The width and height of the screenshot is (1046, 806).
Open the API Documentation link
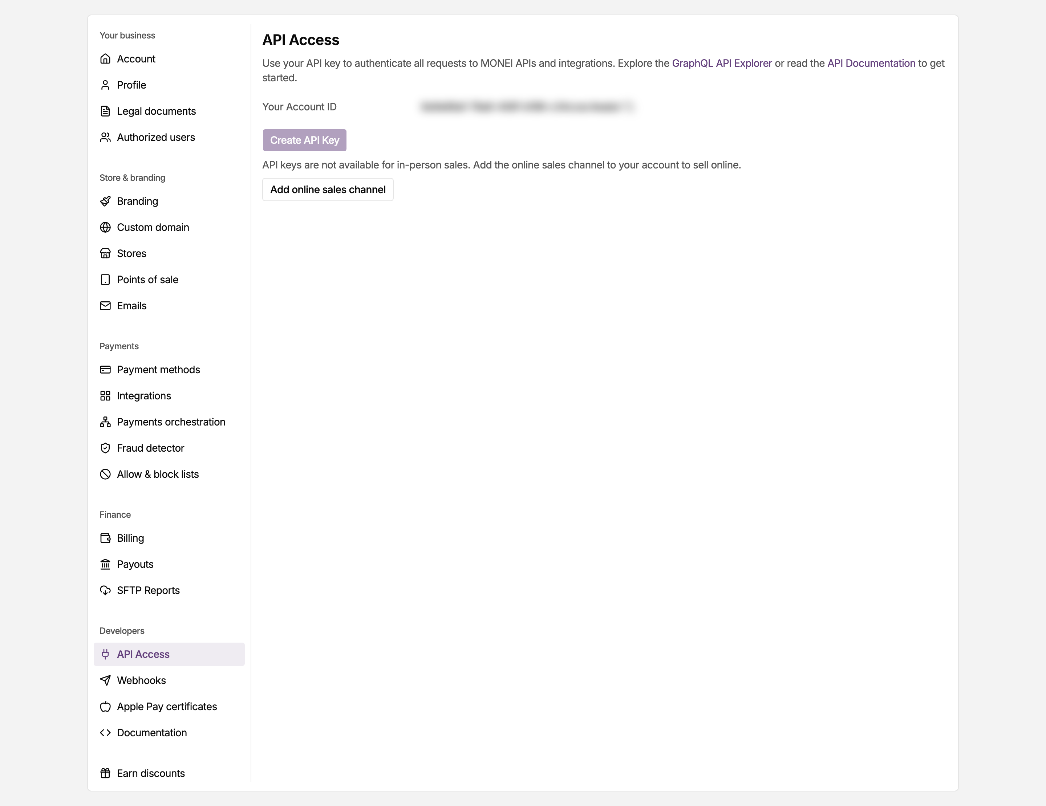pyautogui.click(x=871, y=63)
